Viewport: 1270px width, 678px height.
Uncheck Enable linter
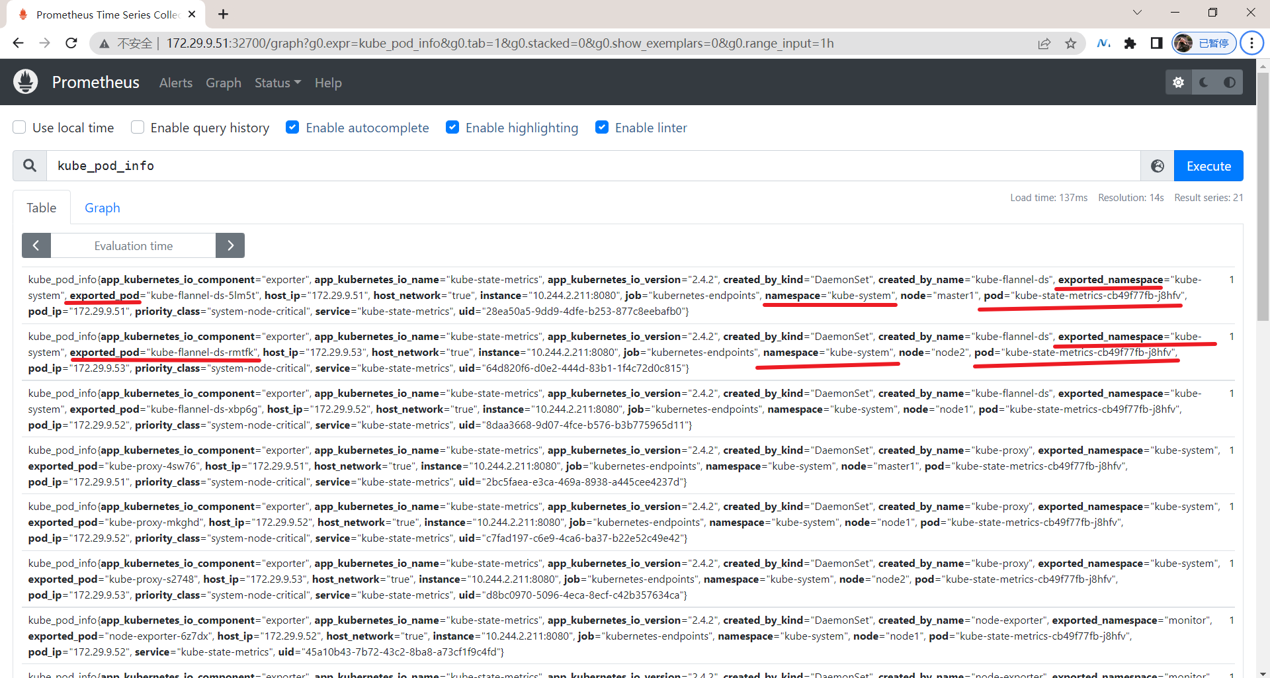click(602, 127)
